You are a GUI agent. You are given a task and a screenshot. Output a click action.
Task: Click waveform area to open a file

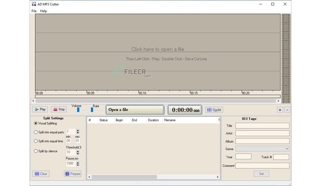pos(158,52)
